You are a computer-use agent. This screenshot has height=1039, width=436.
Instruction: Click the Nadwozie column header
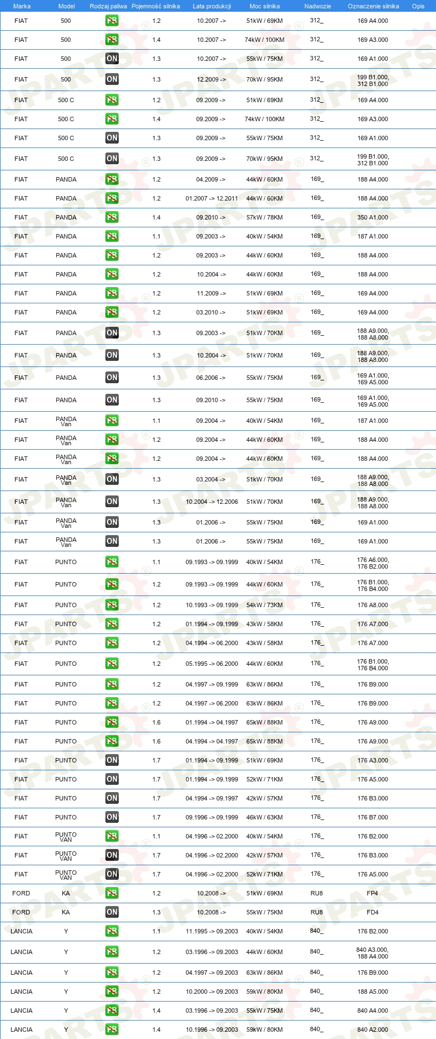318,6
